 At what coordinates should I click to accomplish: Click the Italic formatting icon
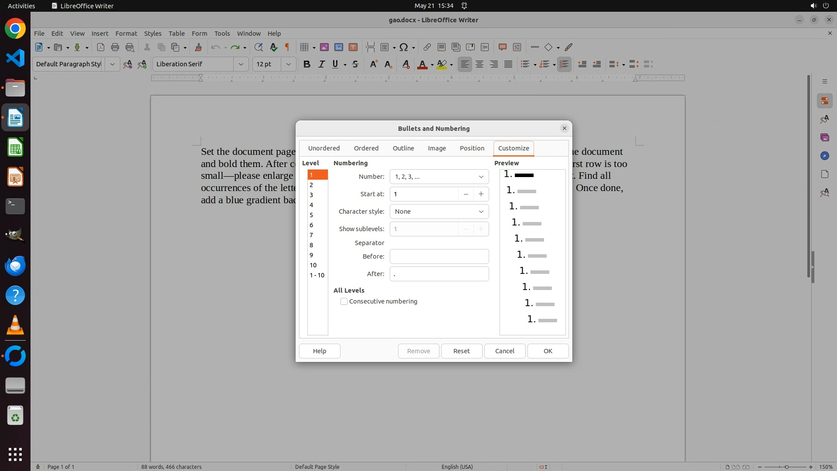pos(321,64)
